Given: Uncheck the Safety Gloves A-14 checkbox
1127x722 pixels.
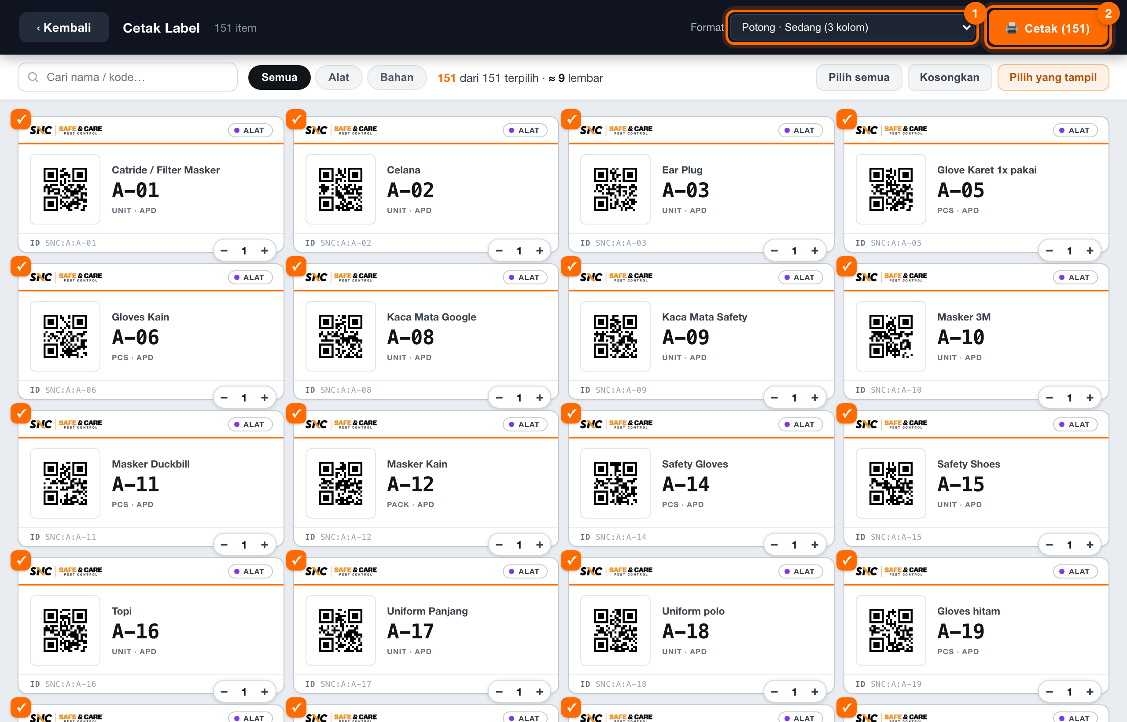Looking at the screenshot, I should (571, 414).
